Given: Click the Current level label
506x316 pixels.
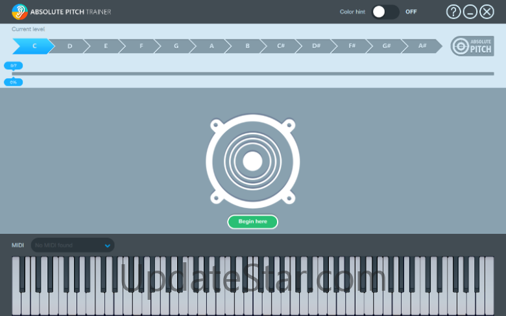Looking at the screenshot, I should (x=28, y=29).
